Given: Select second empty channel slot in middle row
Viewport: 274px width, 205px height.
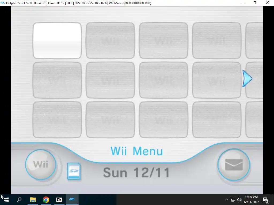Looking at the screenshot, I should [x=111, y=80].
